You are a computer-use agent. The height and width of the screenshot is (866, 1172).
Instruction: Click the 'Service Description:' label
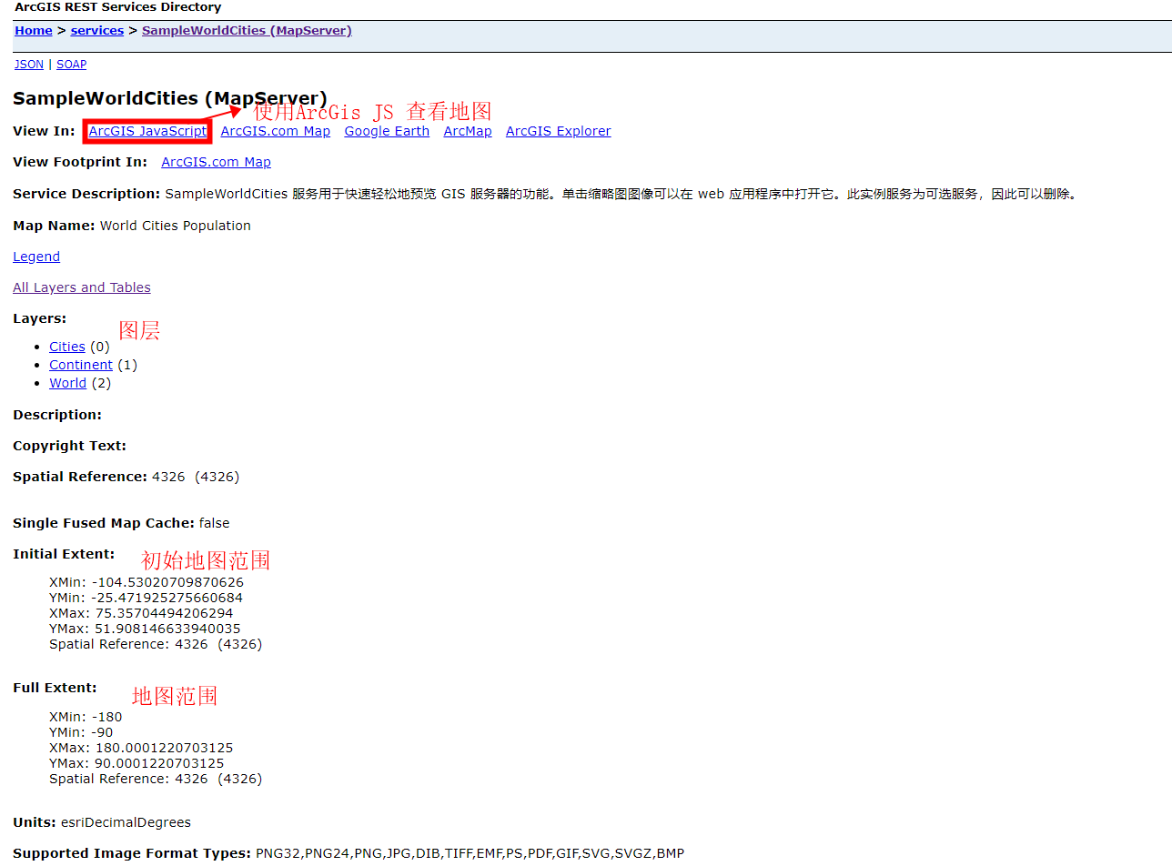tap(86, 194)
